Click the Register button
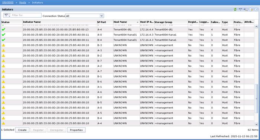Screen dimensions: 260x140 [x=38, y=130]
